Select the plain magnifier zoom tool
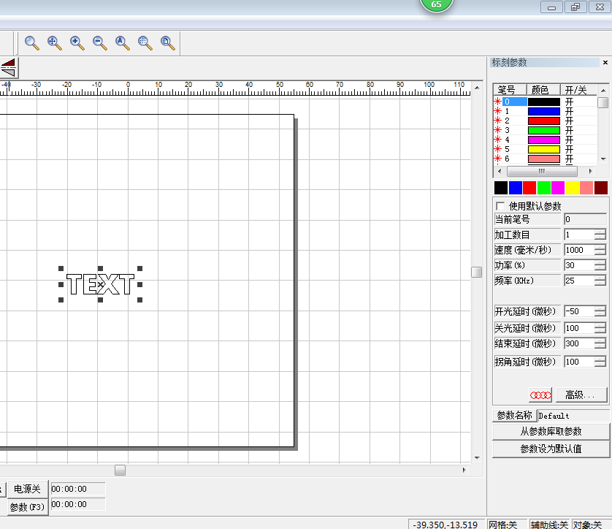 coord(32,43)
